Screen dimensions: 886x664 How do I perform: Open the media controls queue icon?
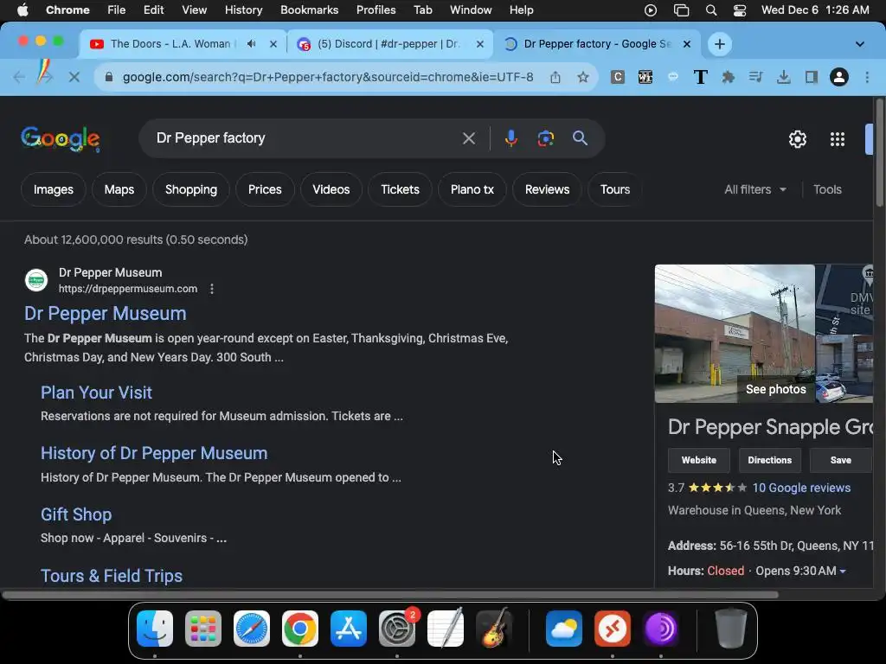point(755,77)
